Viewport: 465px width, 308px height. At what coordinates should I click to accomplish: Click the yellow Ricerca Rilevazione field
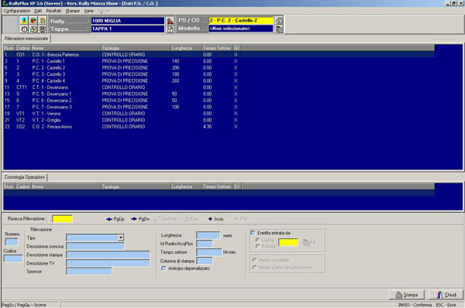click(x=62, y=219)
